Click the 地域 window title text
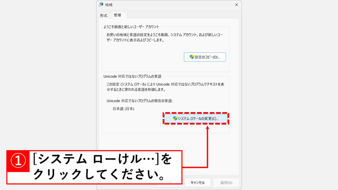The height and width of the screenshot is (190, 338). [x=109, y=5]
